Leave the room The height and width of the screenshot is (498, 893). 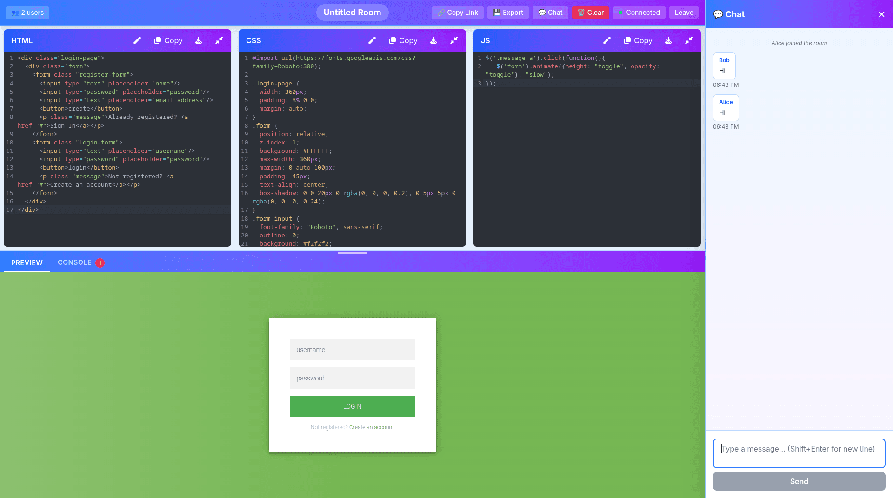pyautogui.click(x=684, y=13)
